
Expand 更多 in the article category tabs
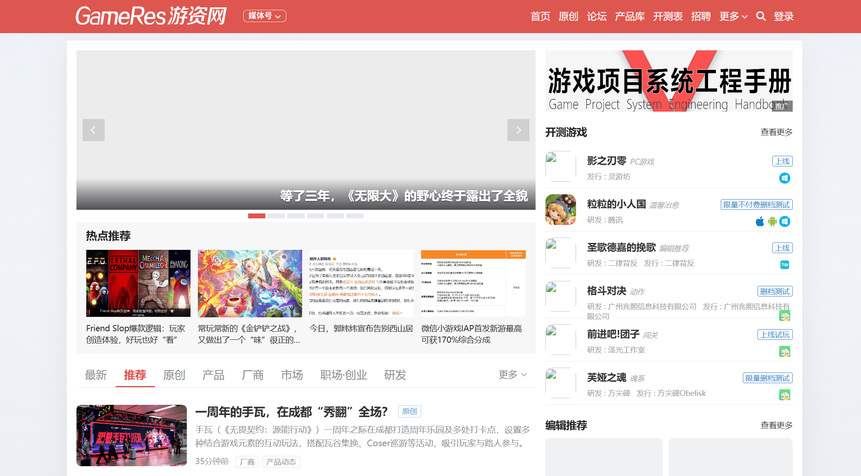tap(513, 375)
